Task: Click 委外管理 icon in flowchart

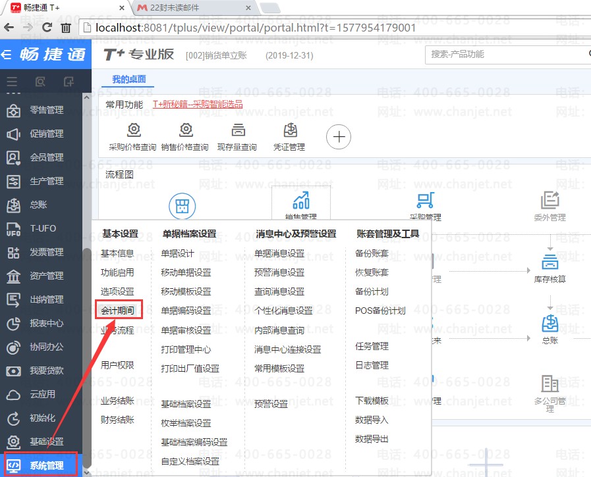Action: (549, 200)
